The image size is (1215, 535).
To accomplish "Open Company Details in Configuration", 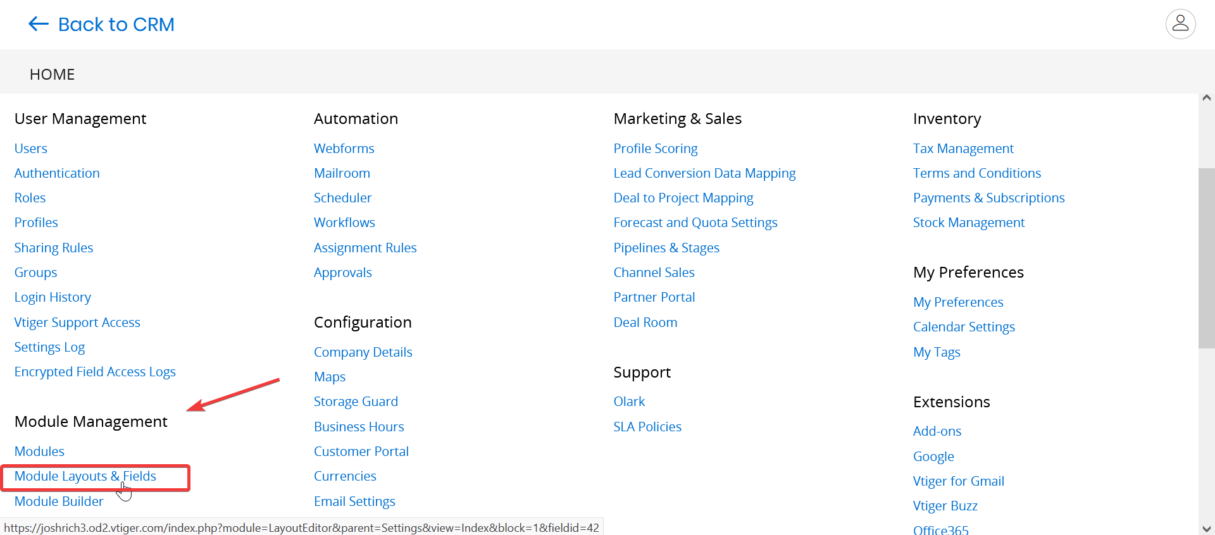I will 363,352.
